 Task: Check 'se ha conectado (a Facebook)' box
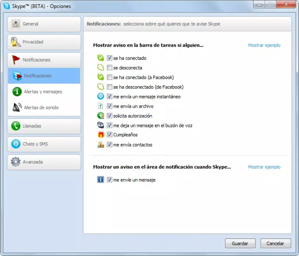click(x=110, y=77)
